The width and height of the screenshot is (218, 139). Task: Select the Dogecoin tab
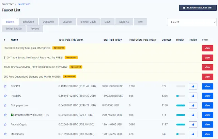pos(48,22)
